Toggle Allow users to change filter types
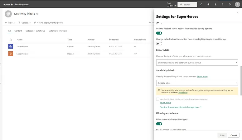This screenshot has height=140, width=242. pos(159,124)
